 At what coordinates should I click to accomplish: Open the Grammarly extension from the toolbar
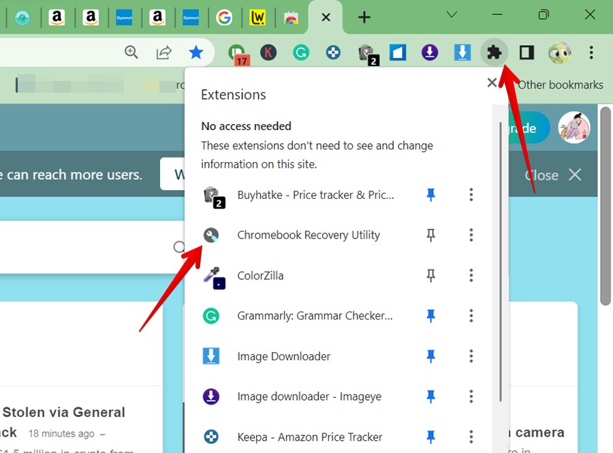301,52
